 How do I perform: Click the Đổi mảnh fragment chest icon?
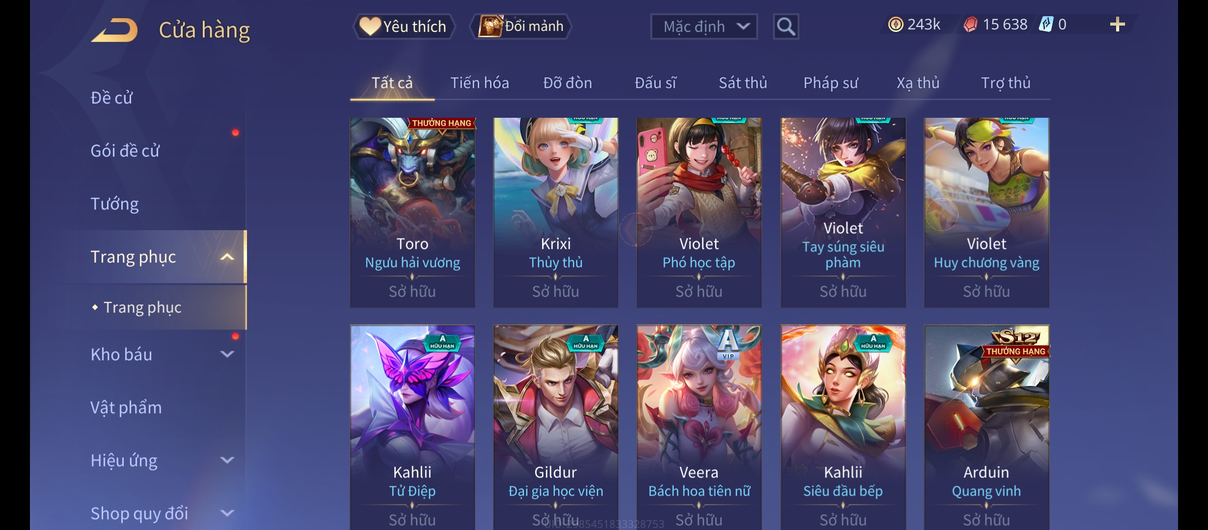click(x=491, y=26)
